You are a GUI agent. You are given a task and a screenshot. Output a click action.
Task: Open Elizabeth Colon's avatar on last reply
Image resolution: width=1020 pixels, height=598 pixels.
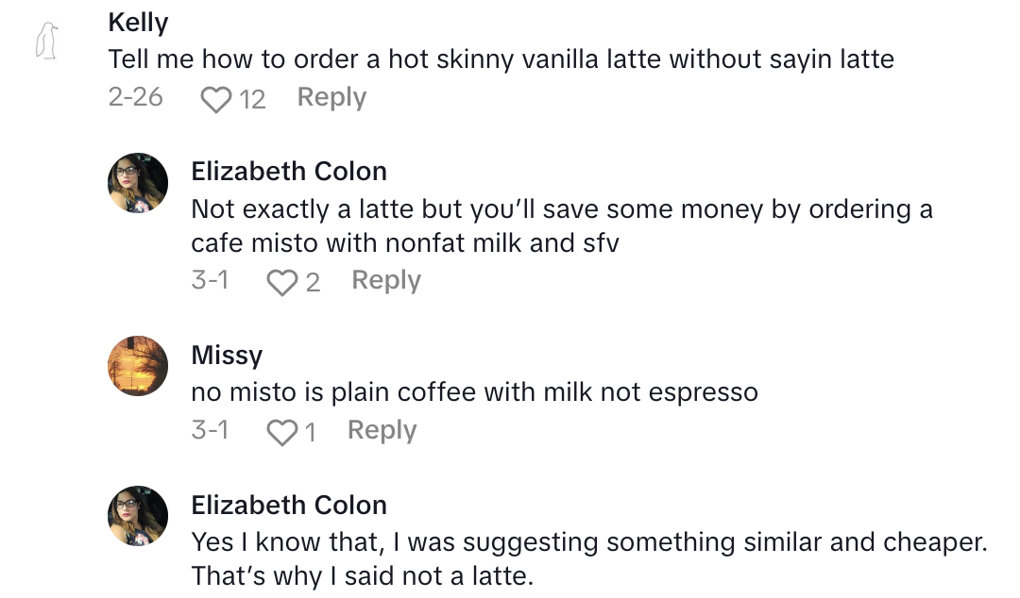click(x=138, y=517)
